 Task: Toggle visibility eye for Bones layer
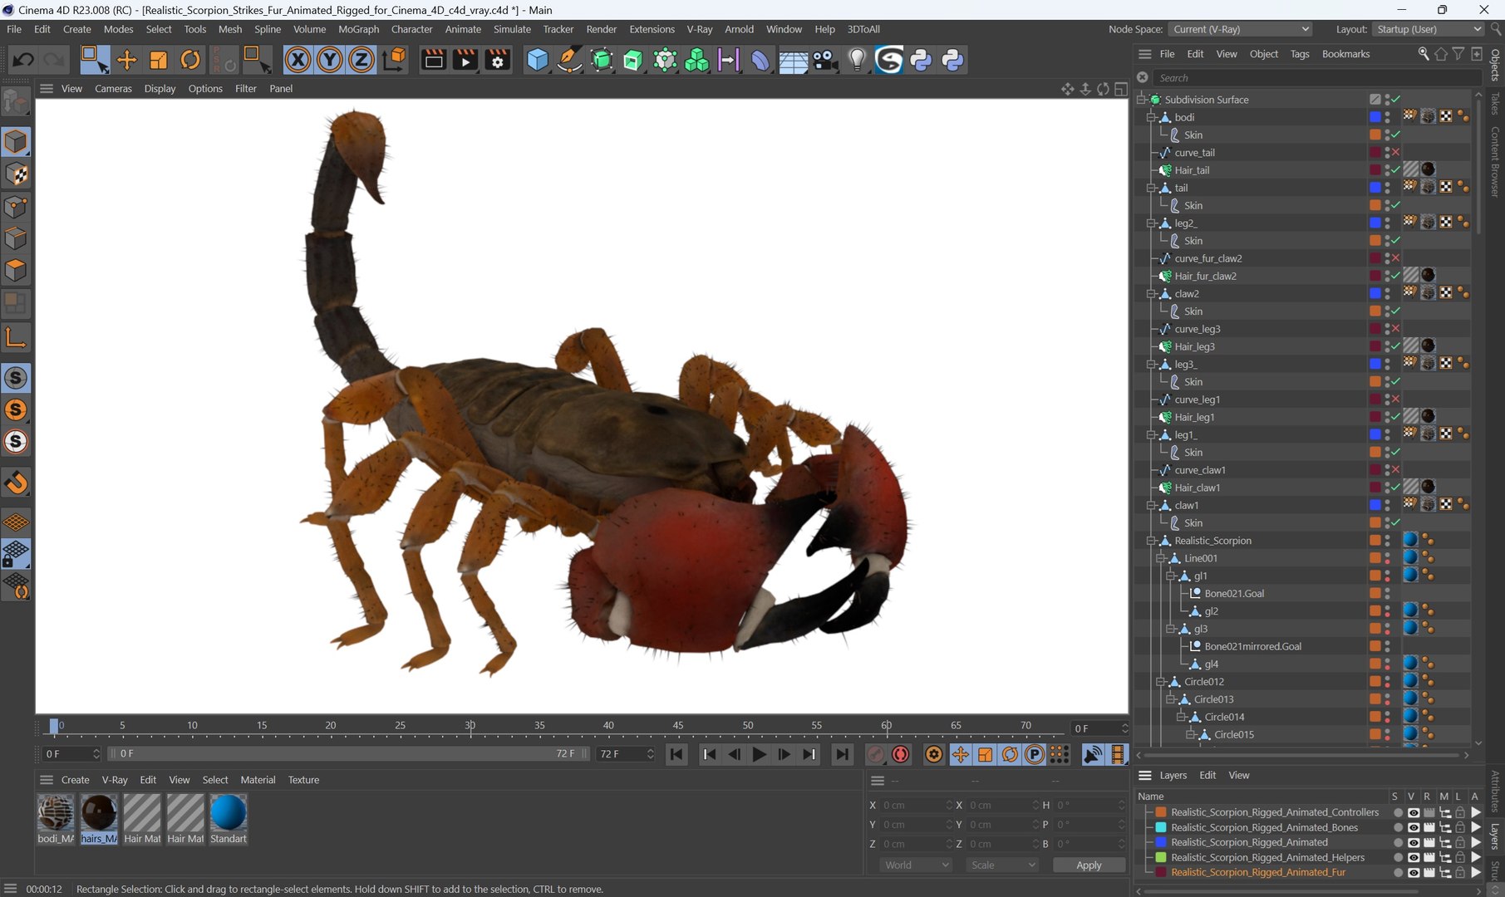1413,827
